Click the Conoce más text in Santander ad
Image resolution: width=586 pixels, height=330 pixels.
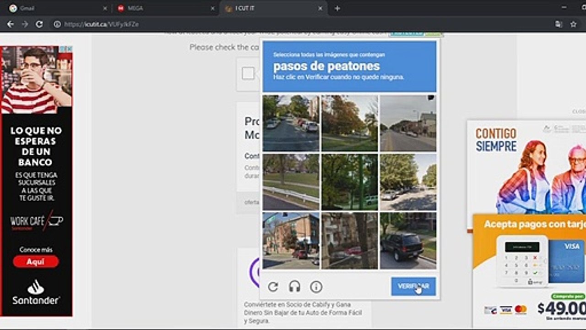point(36,250)
